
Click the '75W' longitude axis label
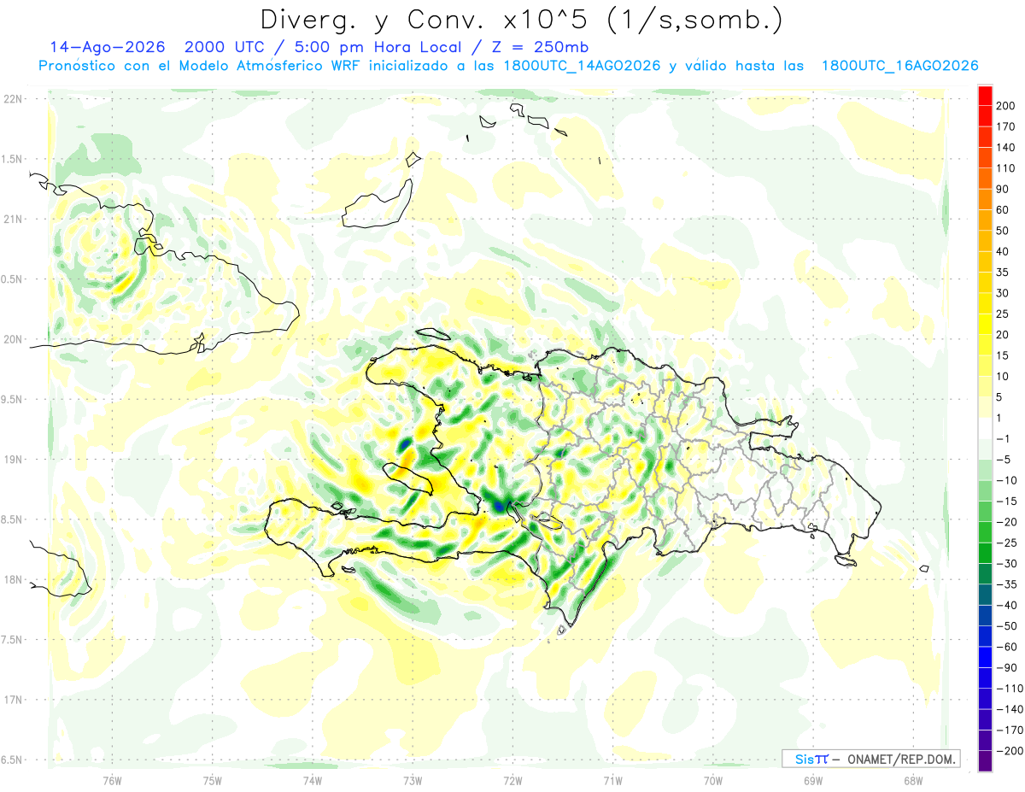[x=212, y=780]
